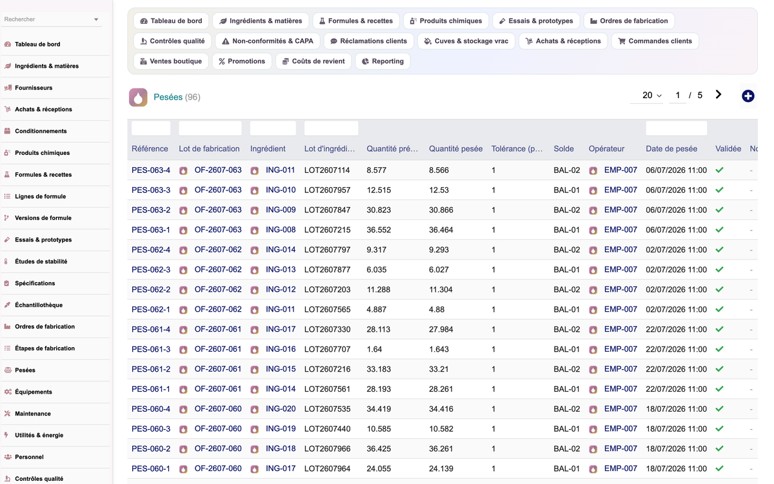Click the current page number field
The height and width of the screenshot is (484, 774).
(677, 96)
